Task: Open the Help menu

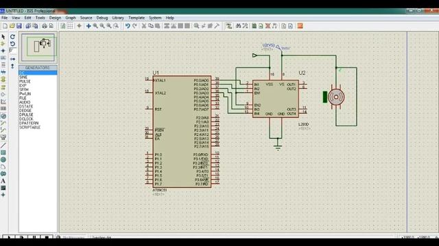Action: pos(170,18)
